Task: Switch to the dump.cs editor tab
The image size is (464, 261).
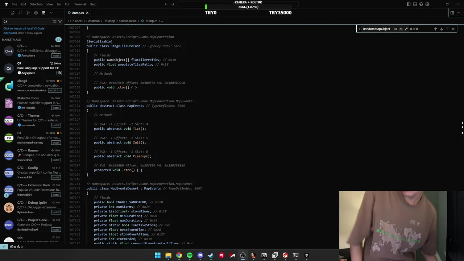Action: pos(78,13)
